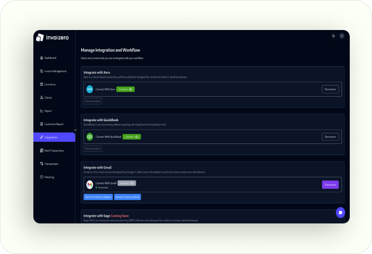The height and width of the screenshot is (254, 372).
Task: Click the Metering gauge icon
Action: pos(42,177)
